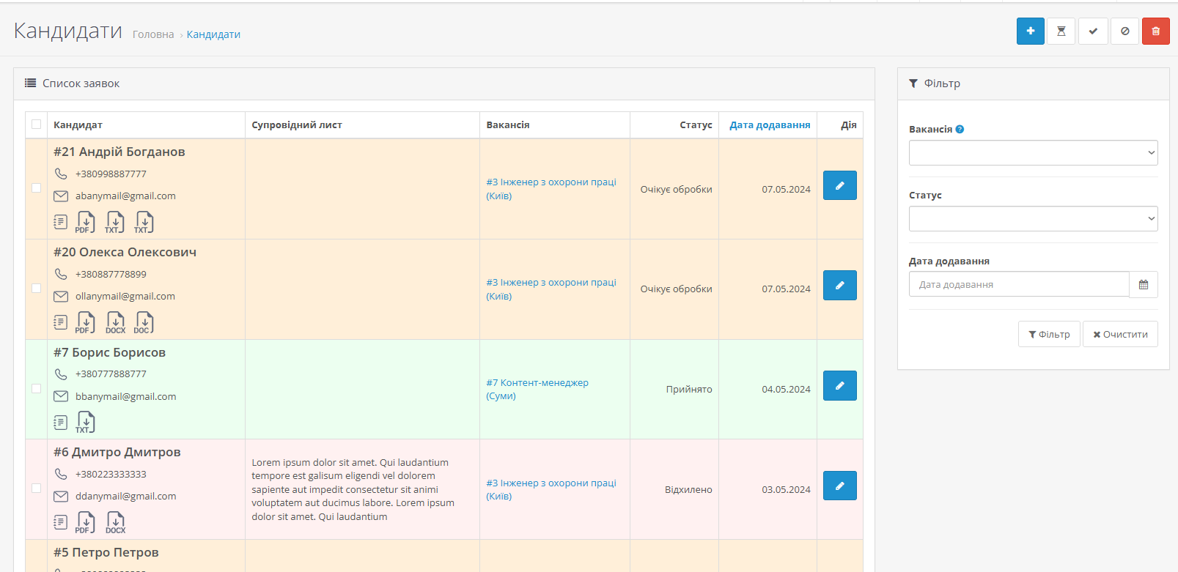Check the box for #7 Борис Борисов

[x=36, y=388]
